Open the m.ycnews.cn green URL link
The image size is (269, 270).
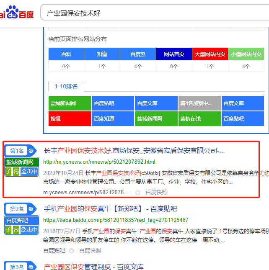click(99, 162)
